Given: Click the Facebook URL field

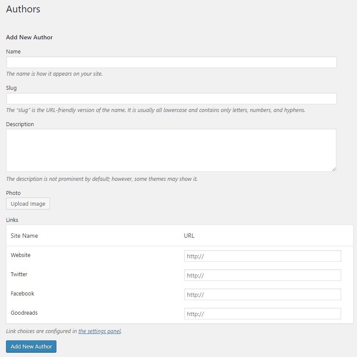Looking at the screenshot, I should 263,295.
